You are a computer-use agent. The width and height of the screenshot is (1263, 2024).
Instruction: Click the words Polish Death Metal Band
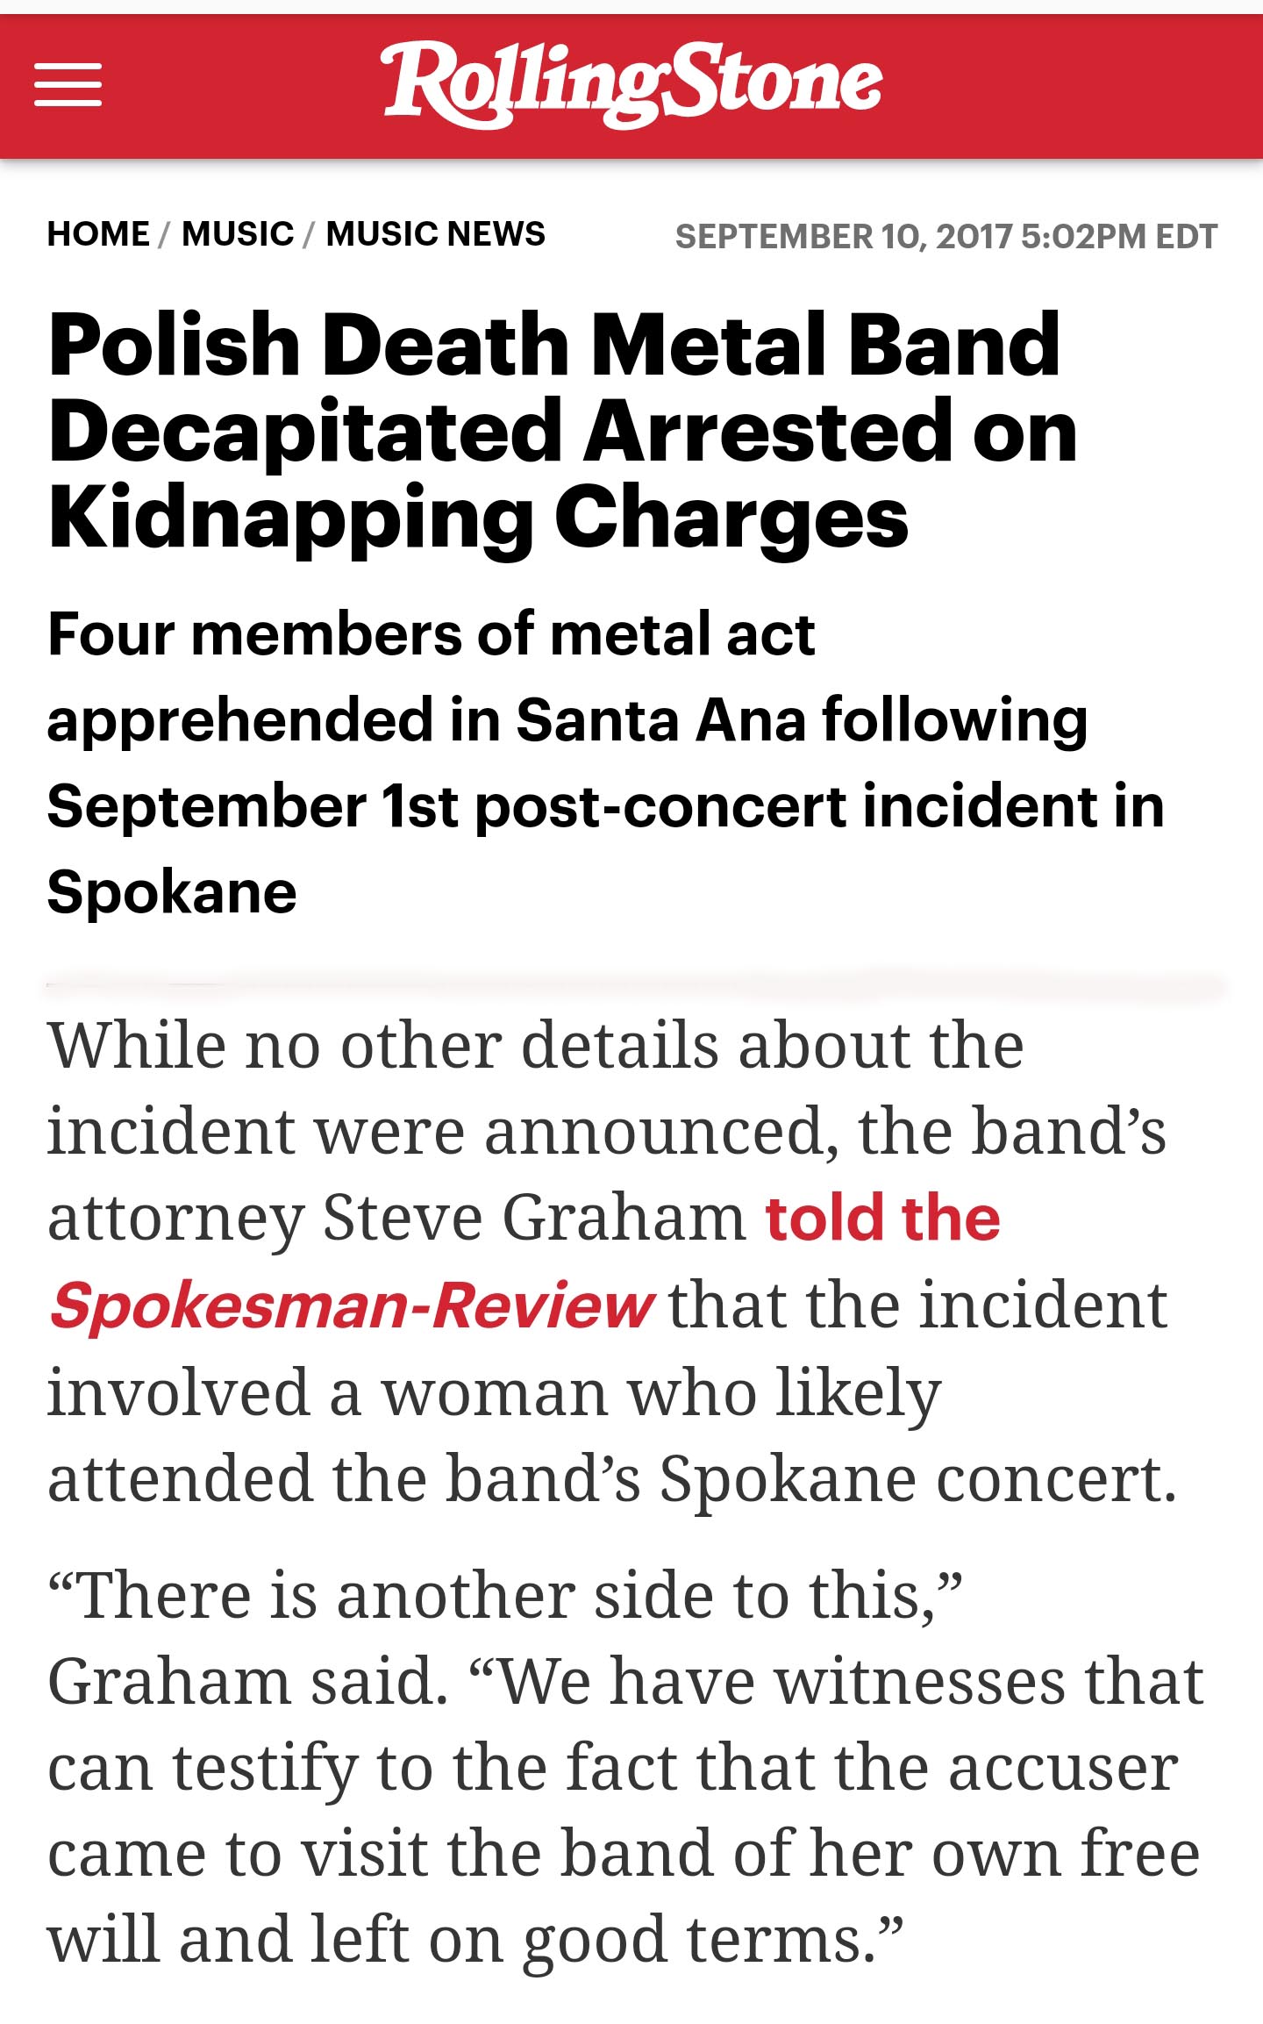pyautogui.click(x=554, y=345)
